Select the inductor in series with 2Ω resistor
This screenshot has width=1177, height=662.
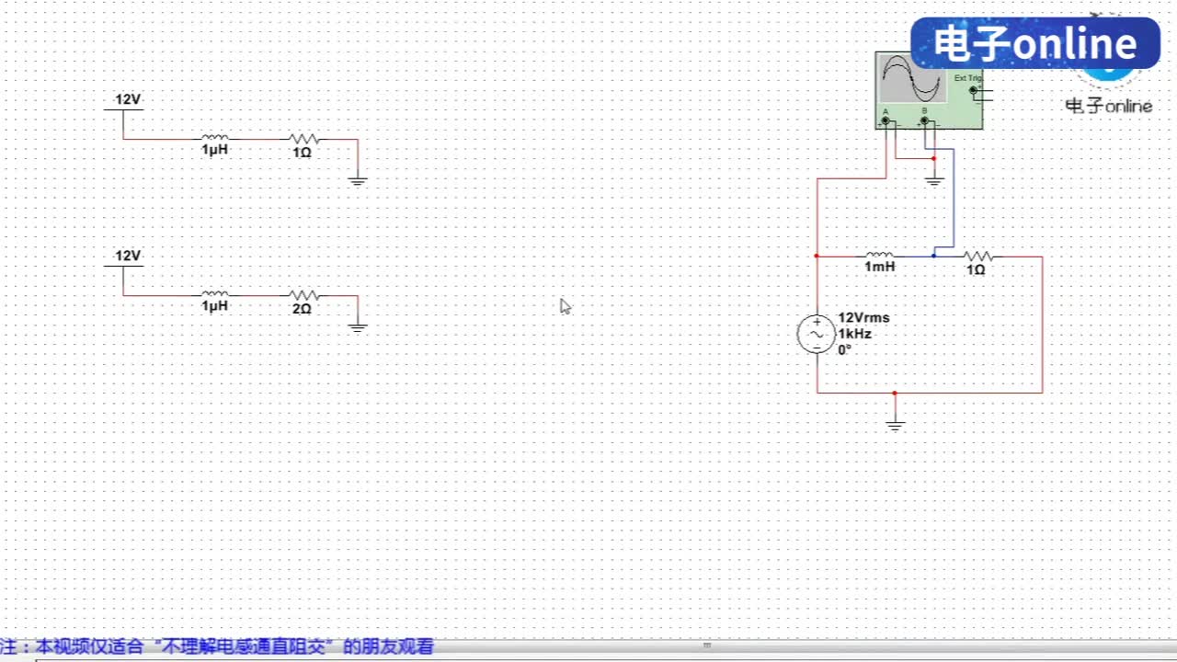tap(214, 294)
